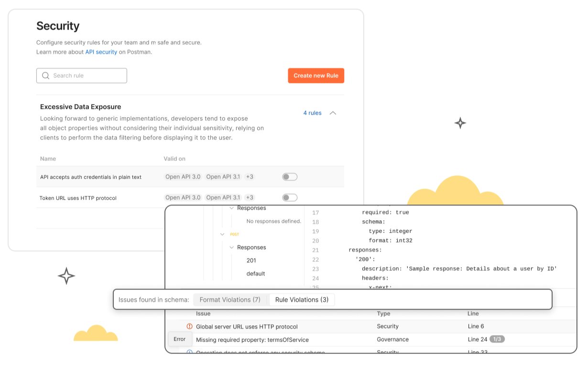Click the 1/3 badge next to Line 24
This screenshot has width=587, height=368.
tap(497, 339)
